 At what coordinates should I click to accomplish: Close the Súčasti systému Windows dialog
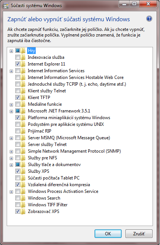coord(148,4)
